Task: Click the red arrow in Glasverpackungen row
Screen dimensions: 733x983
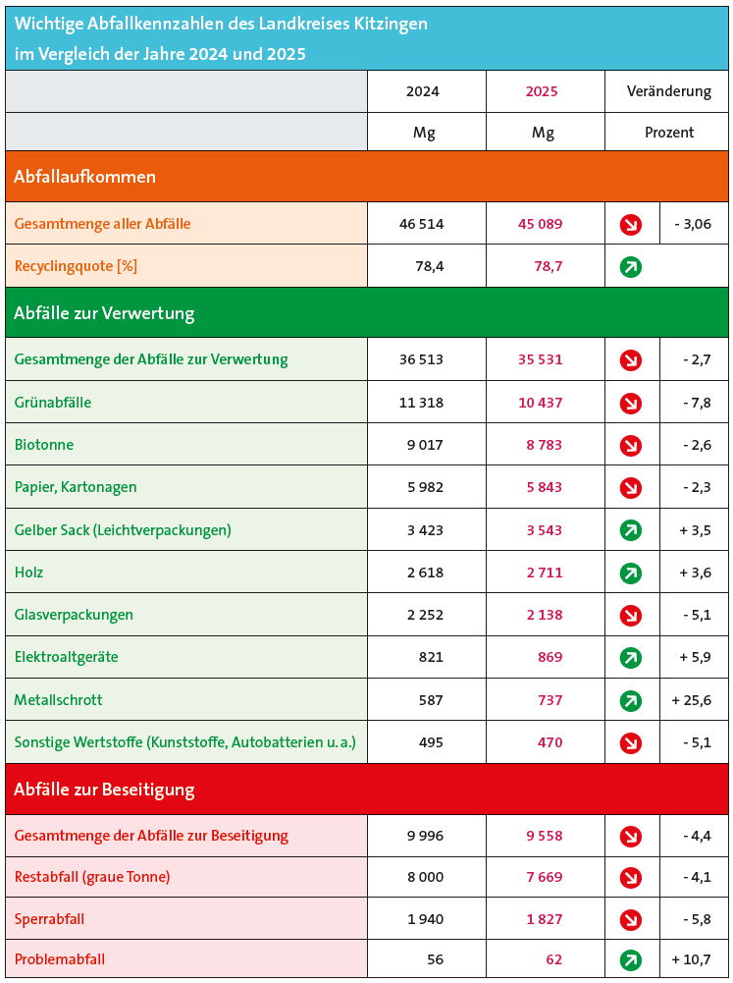Action: [x=631, y=616]
